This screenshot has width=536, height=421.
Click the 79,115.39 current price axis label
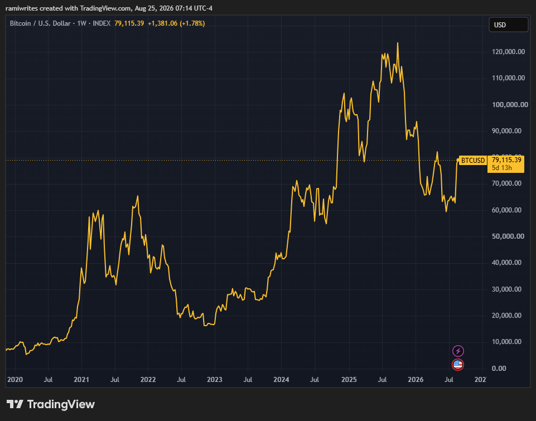[506, 160]
